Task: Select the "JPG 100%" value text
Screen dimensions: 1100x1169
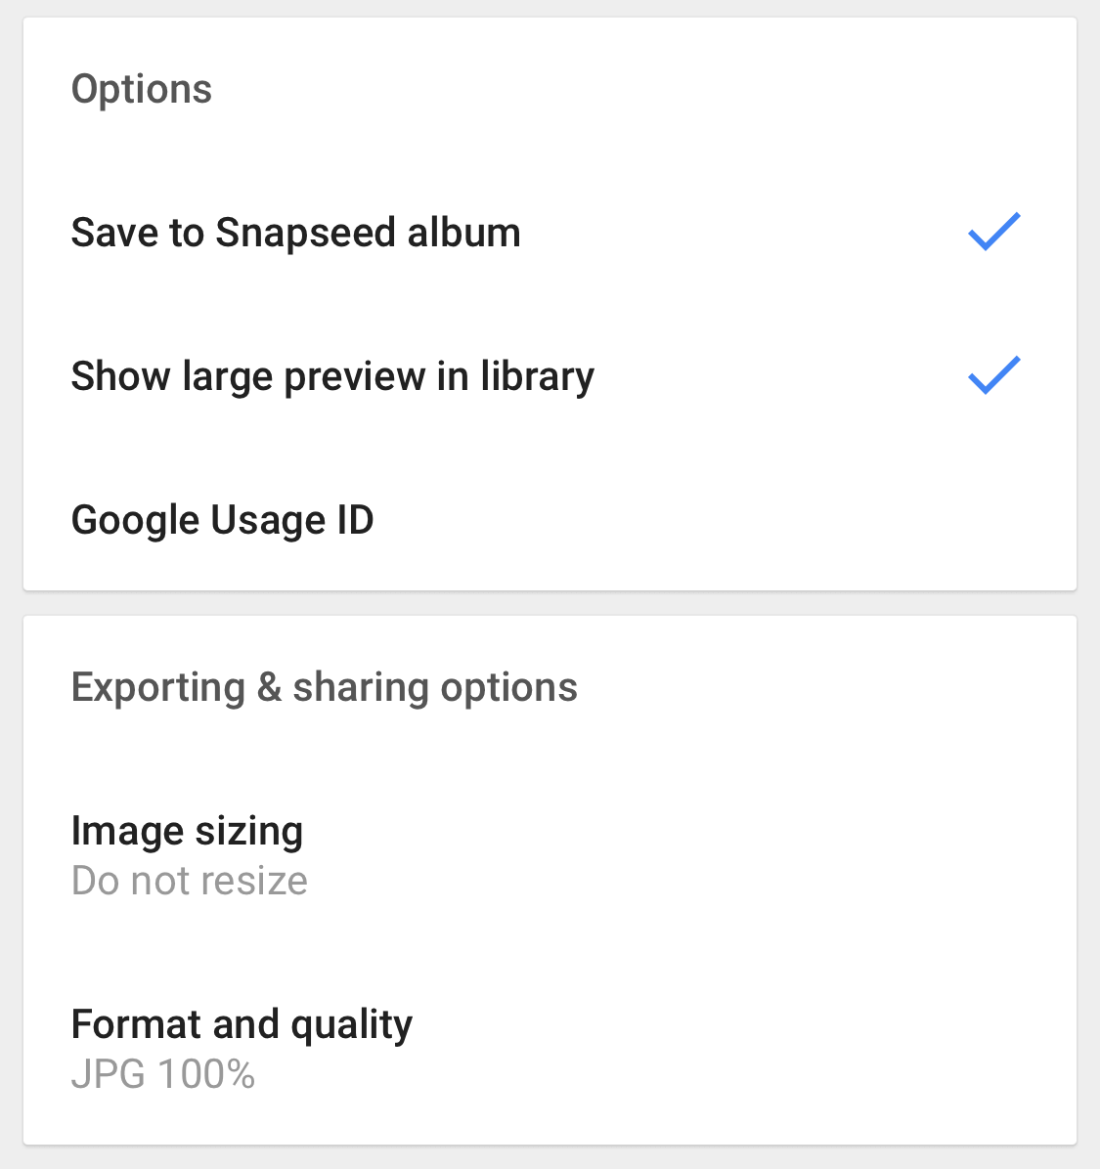Action: point(163,1074)
